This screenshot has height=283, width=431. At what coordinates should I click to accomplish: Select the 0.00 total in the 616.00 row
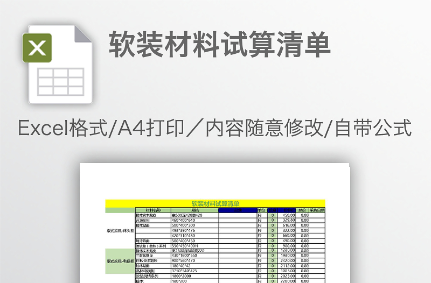click(x=302, y=225)
